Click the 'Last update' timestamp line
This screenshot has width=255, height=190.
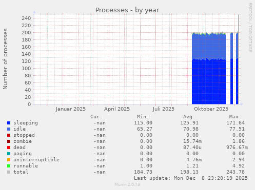coord(191,178)
